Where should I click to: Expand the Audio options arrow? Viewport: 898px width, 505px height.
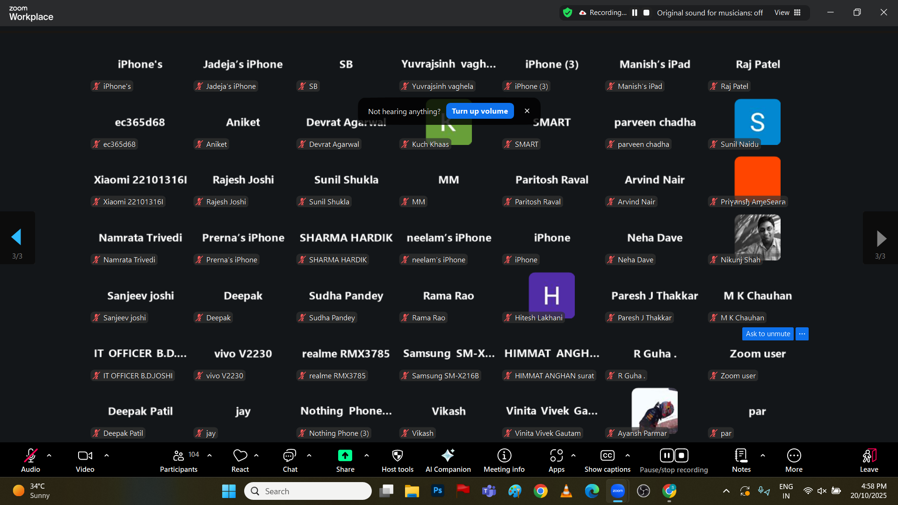[49, 455]
